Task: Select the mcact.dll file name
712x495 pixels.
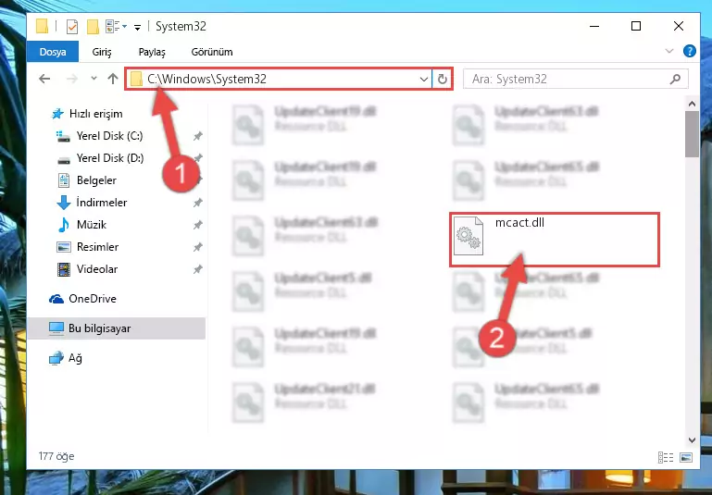Action: pyautogui.click(x=519, y=222)
